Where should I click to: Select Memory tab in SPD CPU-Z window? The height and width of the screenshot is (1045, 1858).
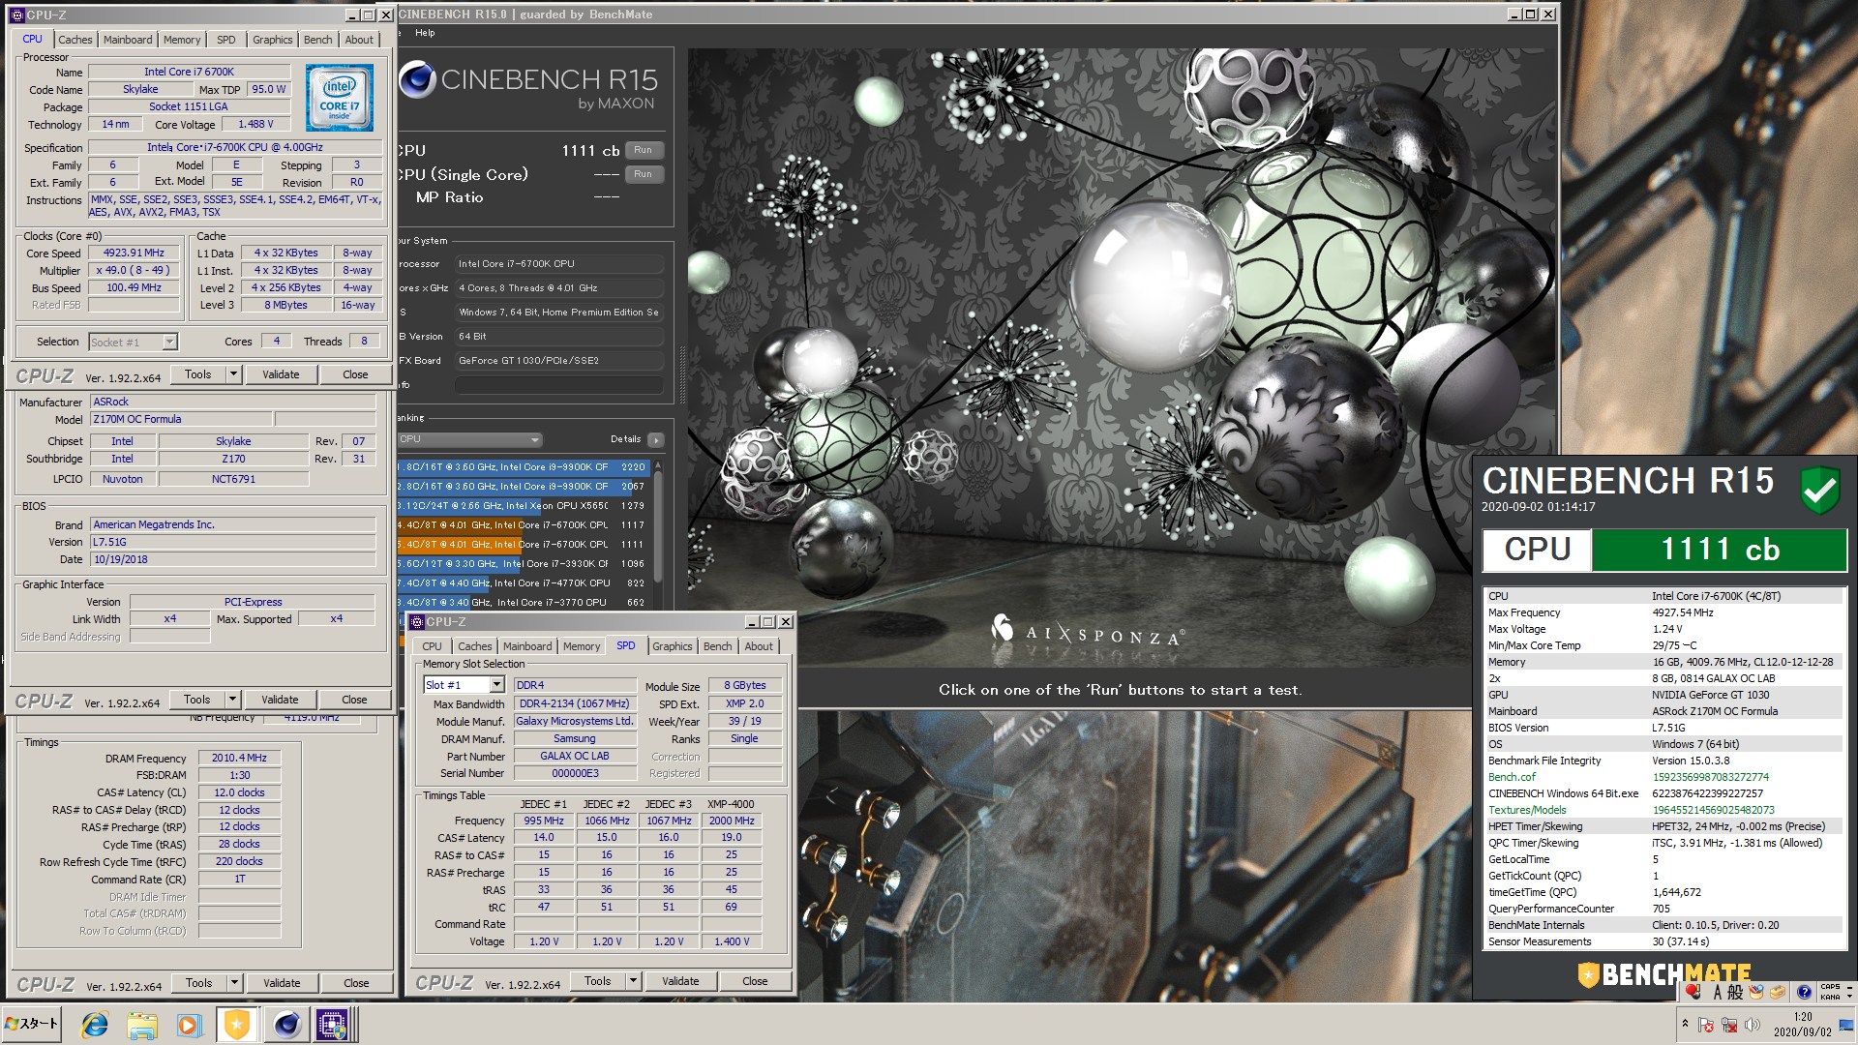pos(582,646)
